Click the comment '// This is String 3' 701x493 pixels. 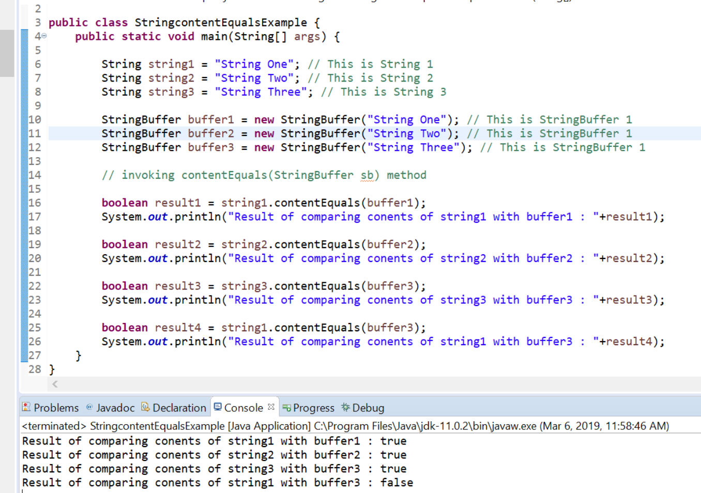point(384,92)
